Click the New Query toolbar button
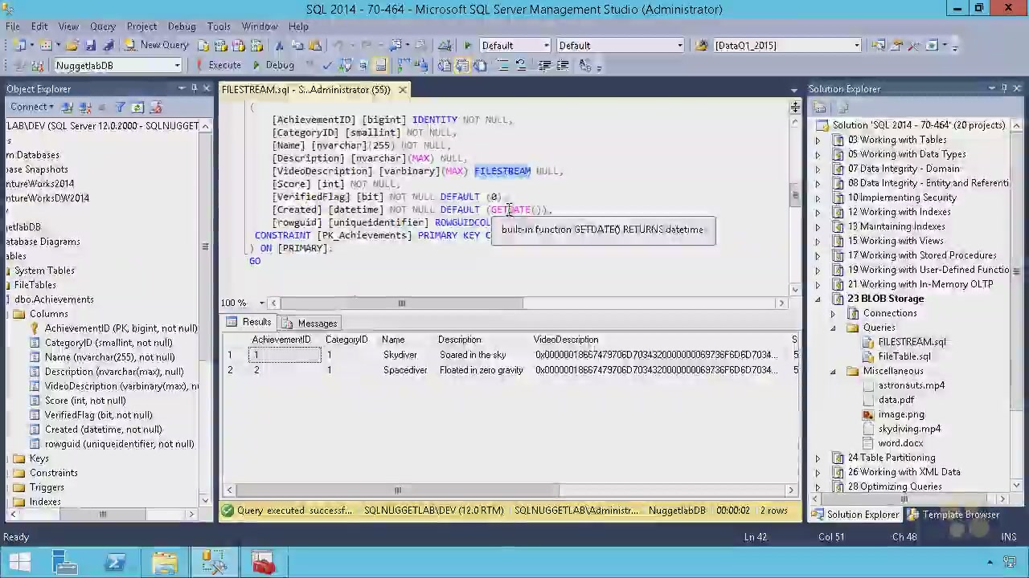The width and height of the screenshot is (1029, 578). pos(156,45)
